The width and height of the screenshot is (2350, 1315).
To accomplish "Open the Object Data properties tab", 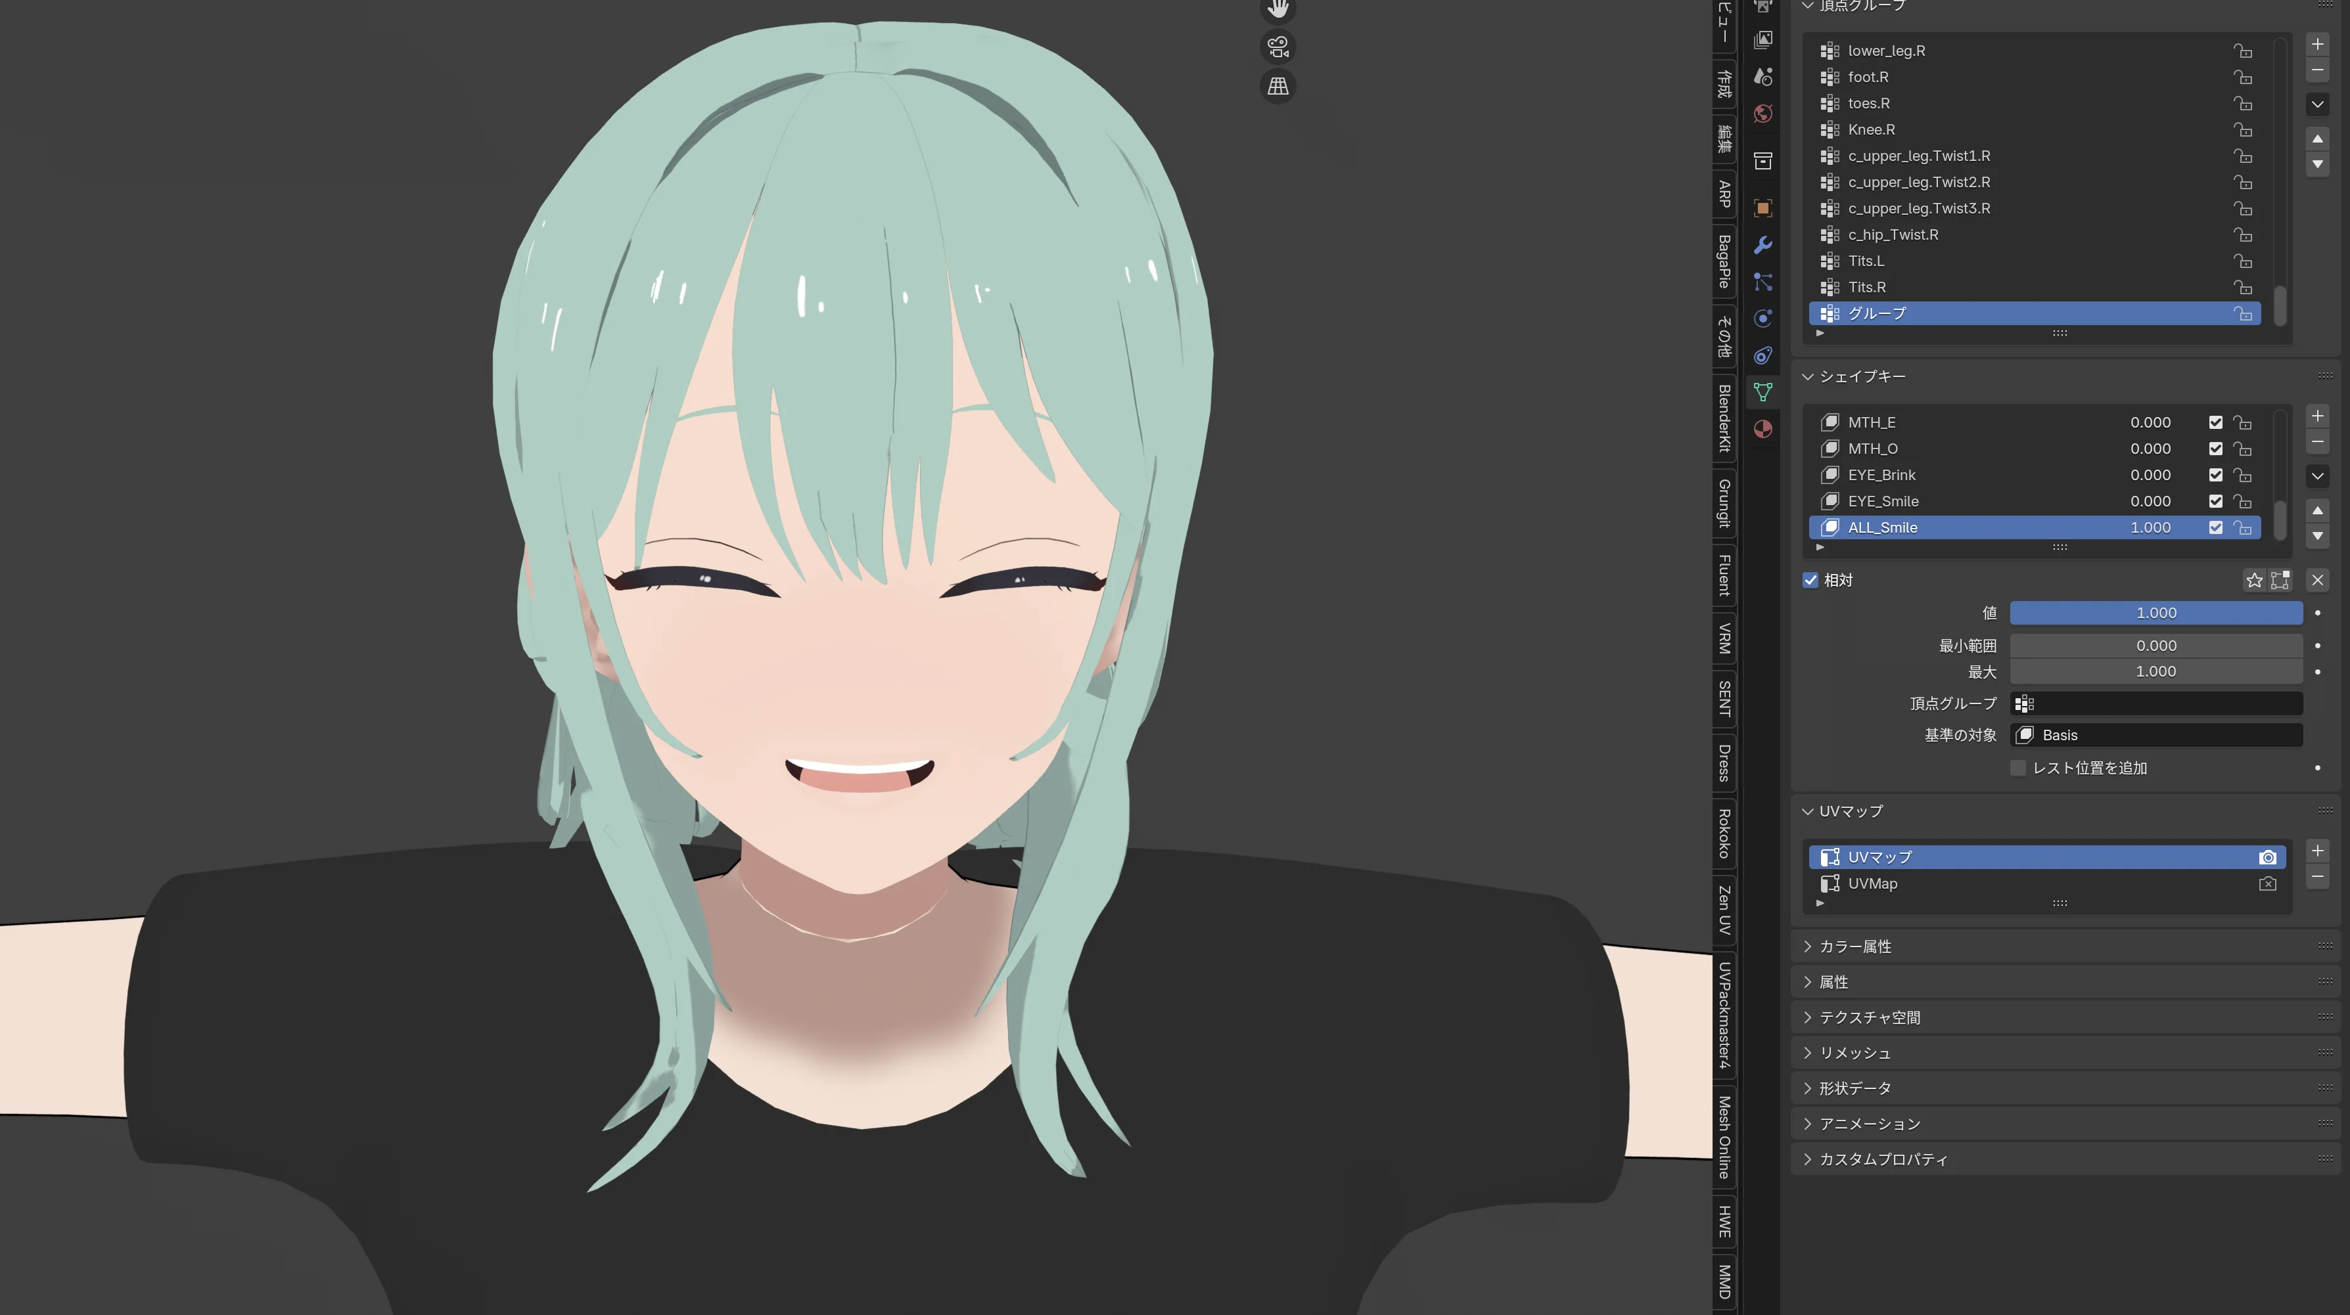I will pyautogui.click(x=1762, y=392).
